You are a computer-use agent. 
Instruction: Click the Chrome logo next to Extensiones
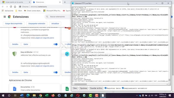pyautogui.click(x=10, y=17)
